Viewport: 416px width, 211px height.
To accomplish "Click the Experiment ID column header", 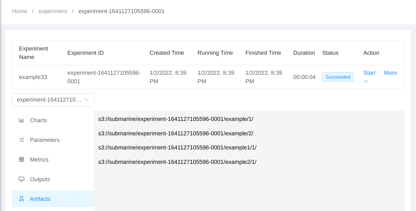I will (x=85, y=53).
